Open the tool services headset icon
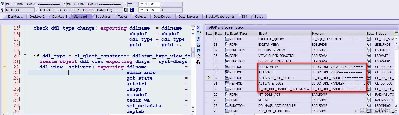The width and height of the screenshot is (399, 115). coord(198,56)
